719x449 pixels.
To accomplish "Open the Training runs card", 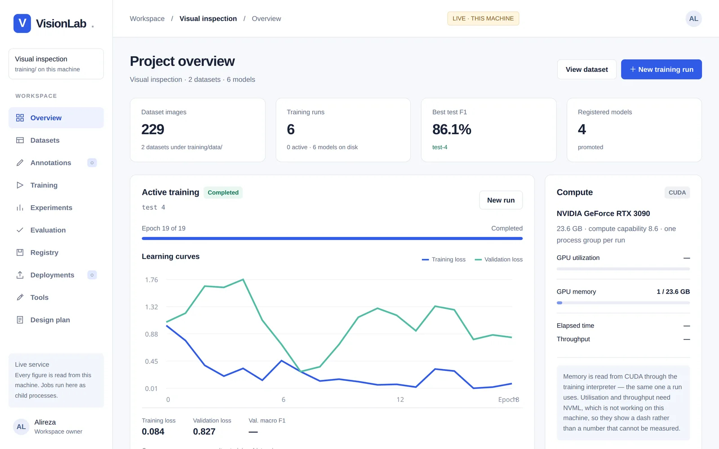I will (343, 130).
